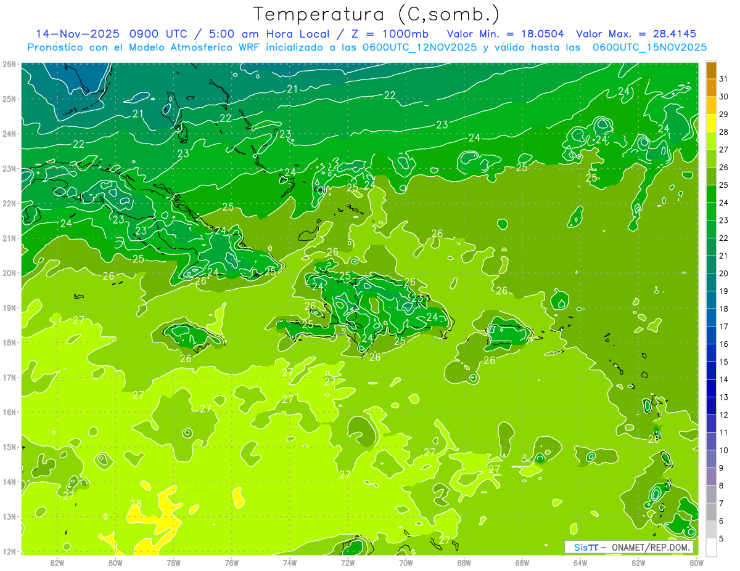Click the lime legend swatch between 27 and 28
Viewport: 740px width, 571px height.
pyautogui.click(x=711, y=141)
